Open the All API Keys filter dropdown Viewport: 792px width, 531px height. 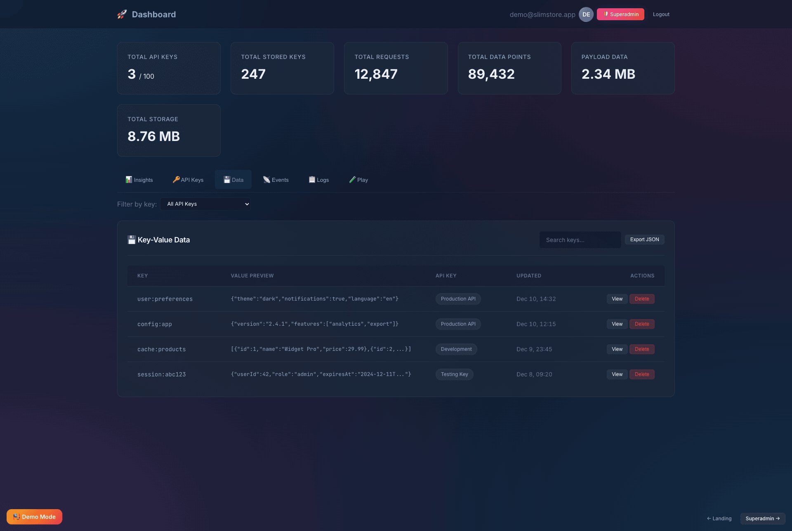click(205, 204)
